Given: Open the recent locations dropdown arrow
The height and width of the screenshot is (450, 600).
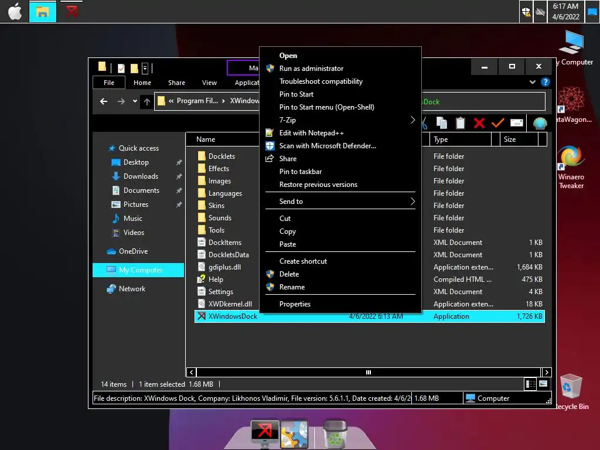Looking at the screenshot, I should point(135,101).
